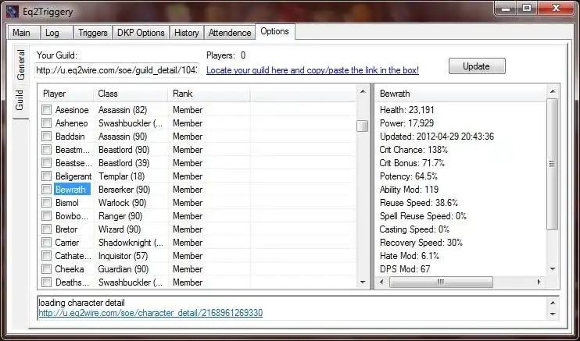Open the Locate your guild here link
Viewport: 580px width, 341px height.
pos(313,70)
